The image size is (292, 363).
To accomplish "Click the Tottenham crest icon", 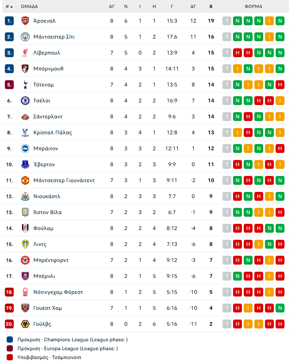I will (25, 85).
